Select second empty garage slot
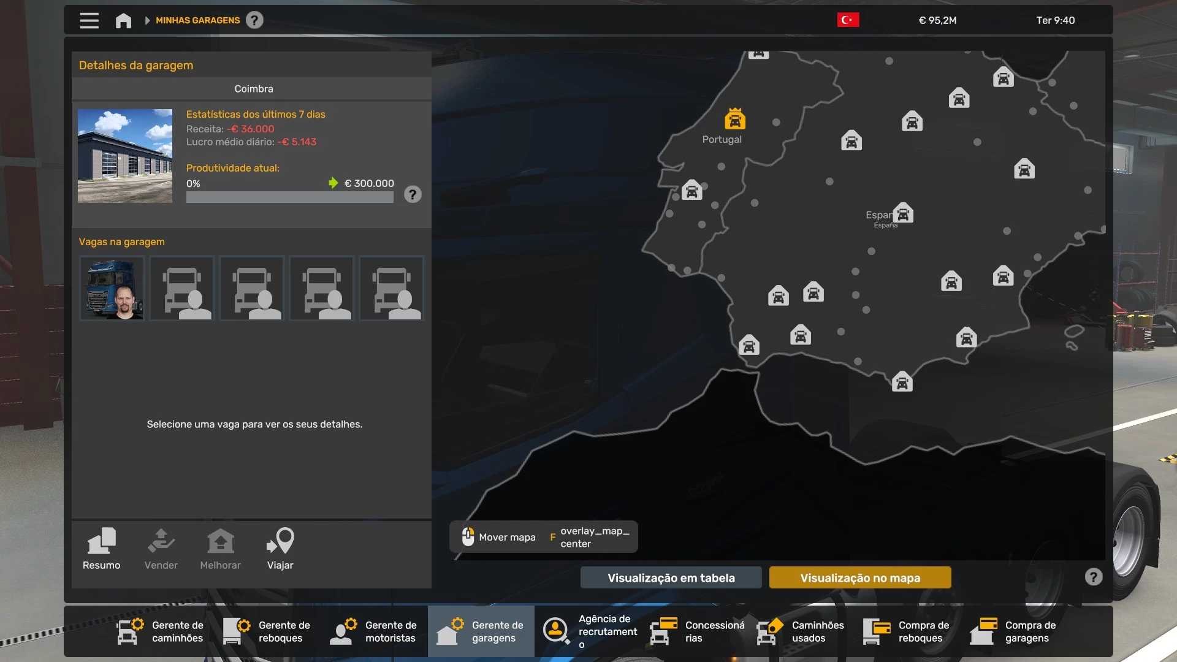This screenshot has height=662, width=1177. click(x=252, y=288)
